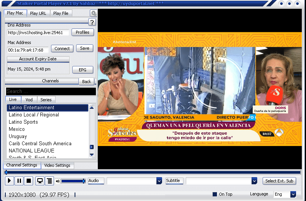
Task: Mute audio with the speaker icon
Action: (x=57, y=181)
